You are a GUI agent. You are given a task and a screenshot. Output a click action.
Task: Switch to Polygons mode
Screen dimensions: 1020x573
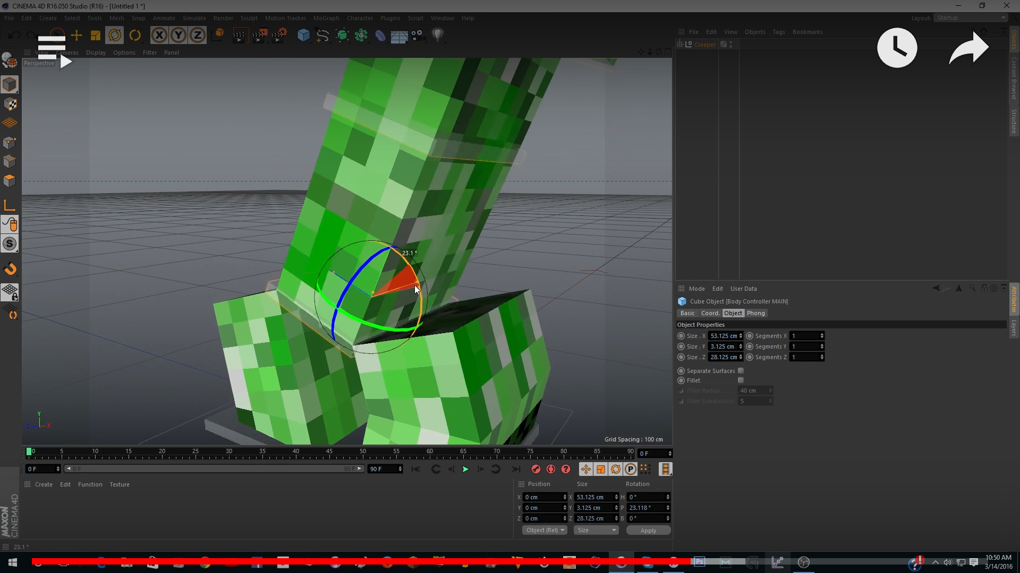10,180
